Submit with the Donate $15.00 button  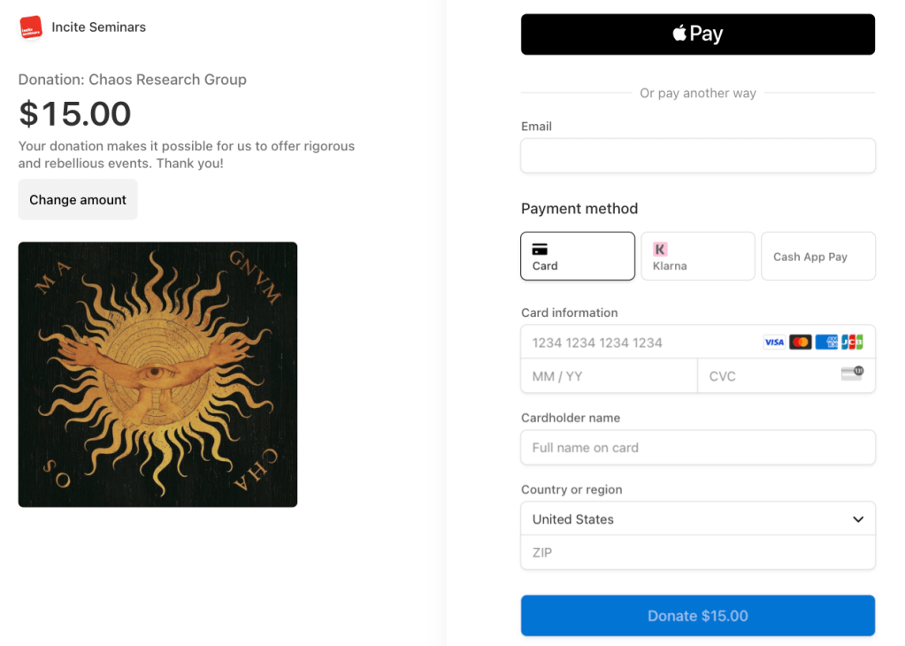[x=698, y=616]
